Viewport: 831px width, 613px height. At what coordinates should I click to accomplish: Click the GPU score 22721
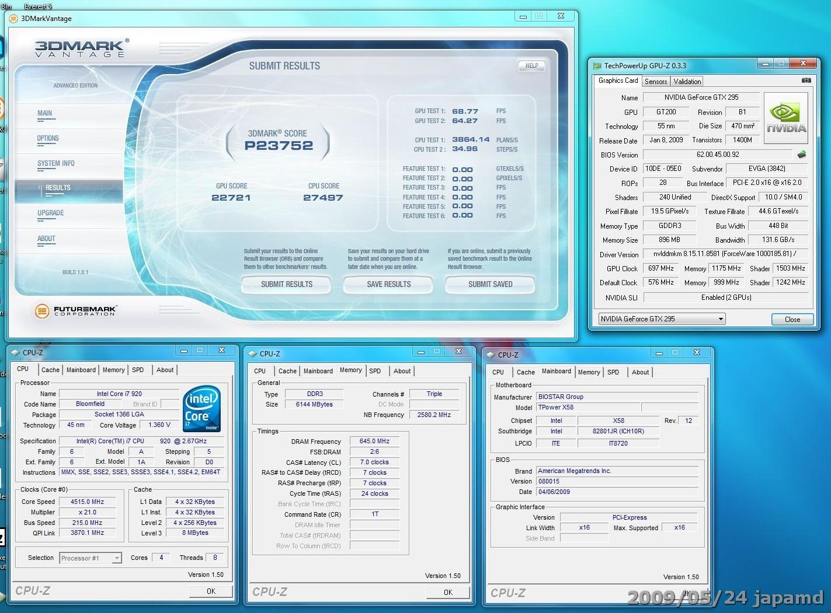[231, 198]
